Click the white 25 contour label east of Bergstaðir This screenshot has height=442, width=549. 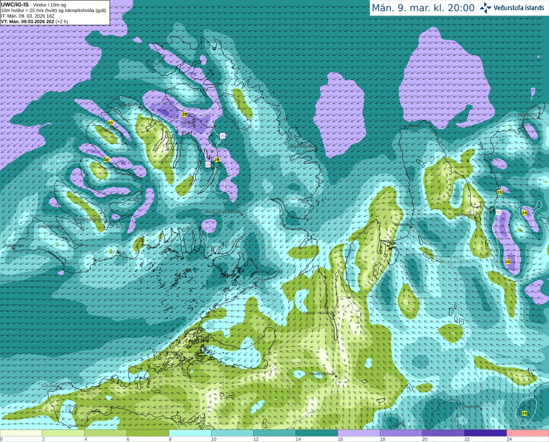[498, 212]
